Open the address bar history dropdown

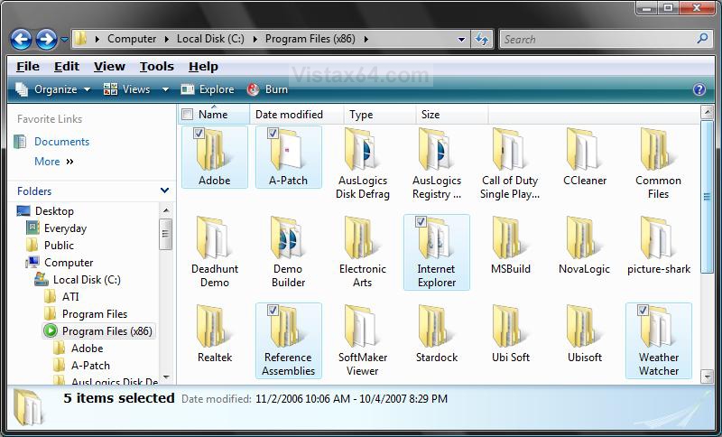tap(461, 40)
